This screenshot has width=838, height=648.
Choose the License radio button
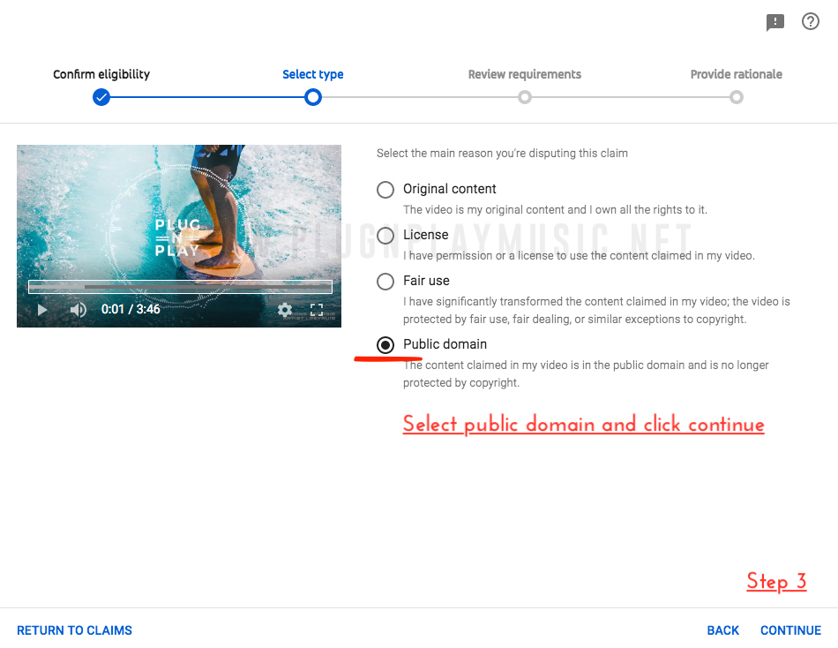[385, 236]
